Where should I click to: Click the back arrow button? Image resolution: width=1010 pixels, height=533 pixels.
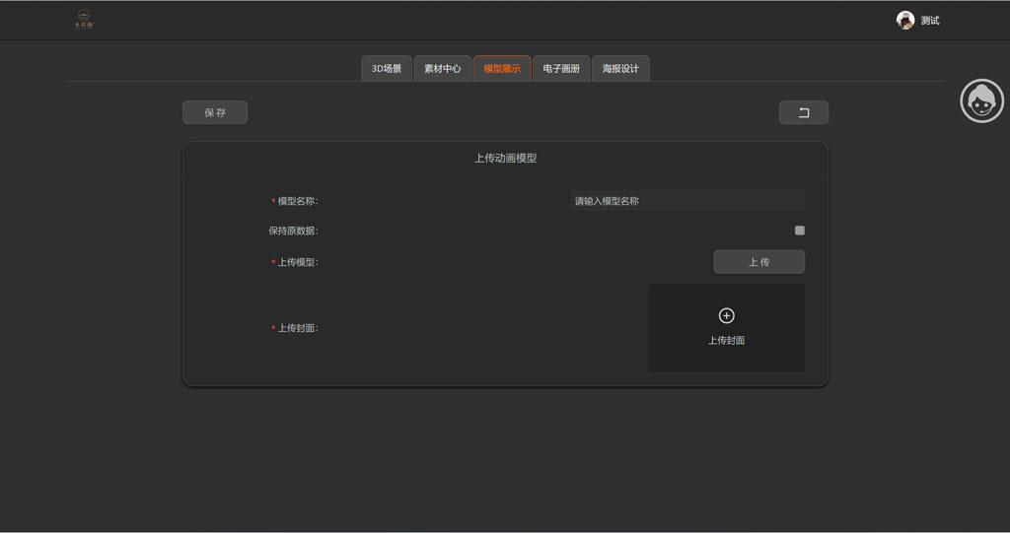click(x=803, y=112)
